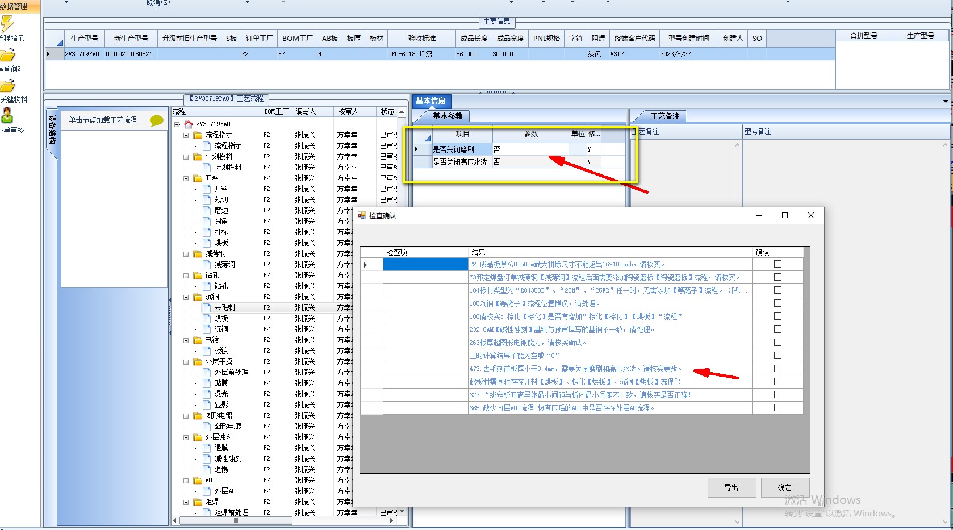Switch to the 工艺备注 tab

coord(665,116)
